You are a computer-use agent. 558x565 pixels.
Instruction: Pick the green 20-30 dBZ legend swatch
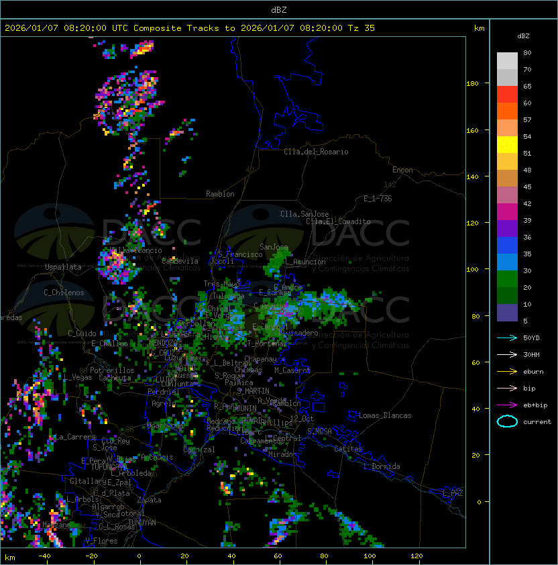tap(507, 279)
